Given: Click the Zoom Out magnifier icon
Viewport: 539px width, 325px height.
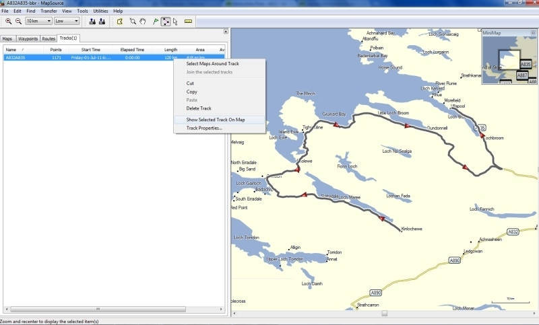Looking at the screenshot, I should (x=18, y=22).
